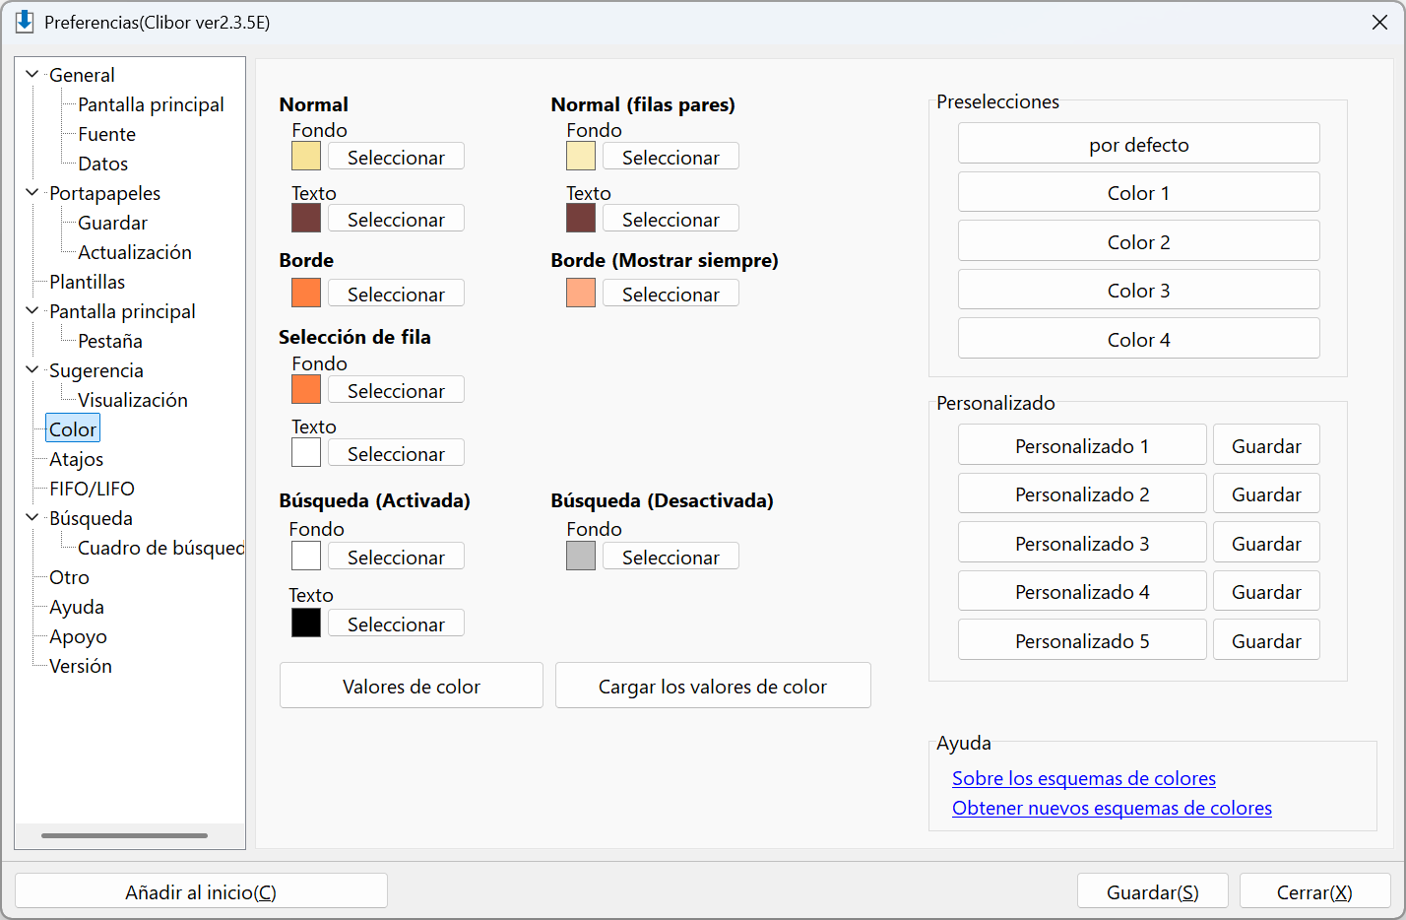Click Selección de fila Texto white swatch

(306, 452)
